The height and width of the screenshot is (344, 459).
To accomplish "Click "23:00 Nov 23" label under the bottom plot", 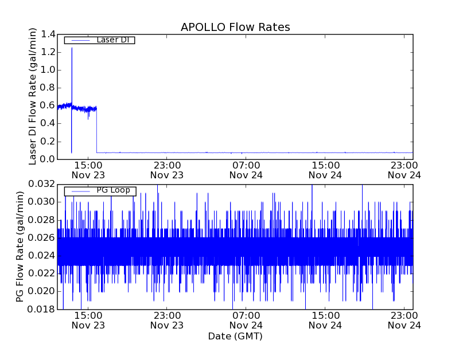I will coord(167,320).
